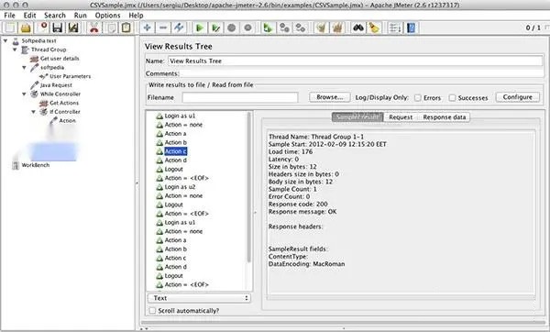
Task: Collapse the Softpedia test tree node
Action: [x=5, y=40]
